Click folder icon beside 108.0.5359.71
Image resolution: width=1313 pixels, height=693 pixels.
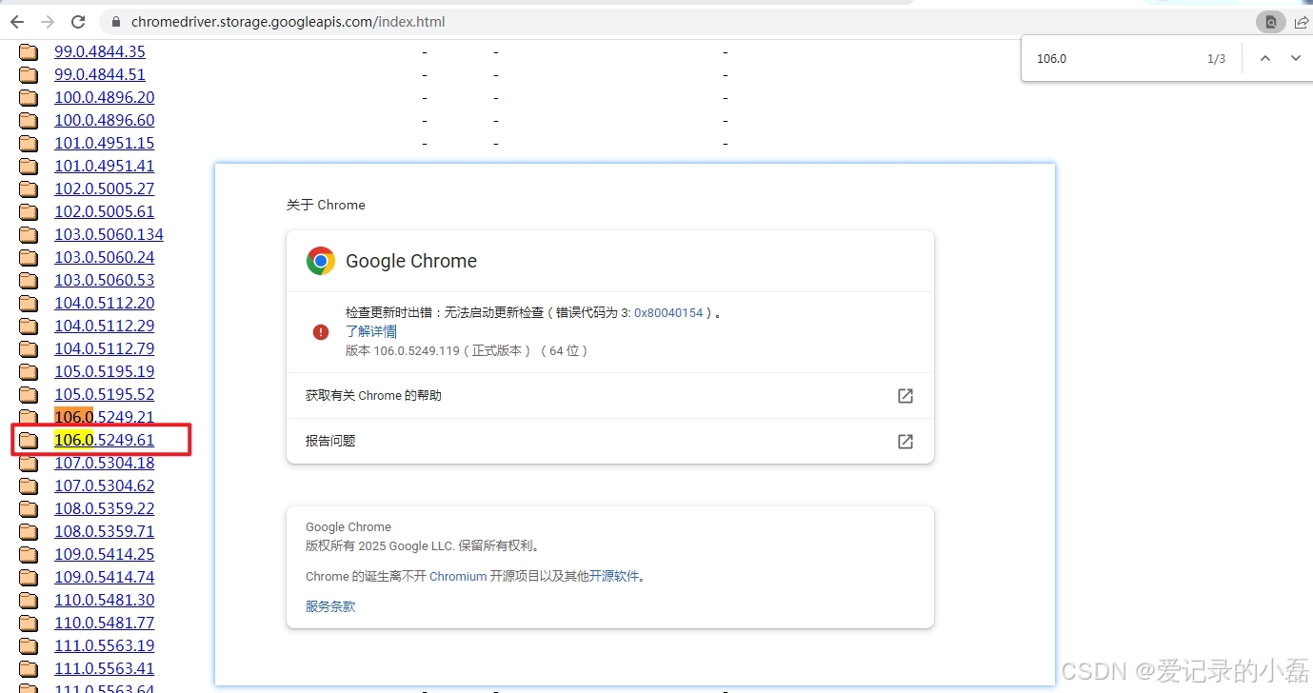(x=29, y=531)
